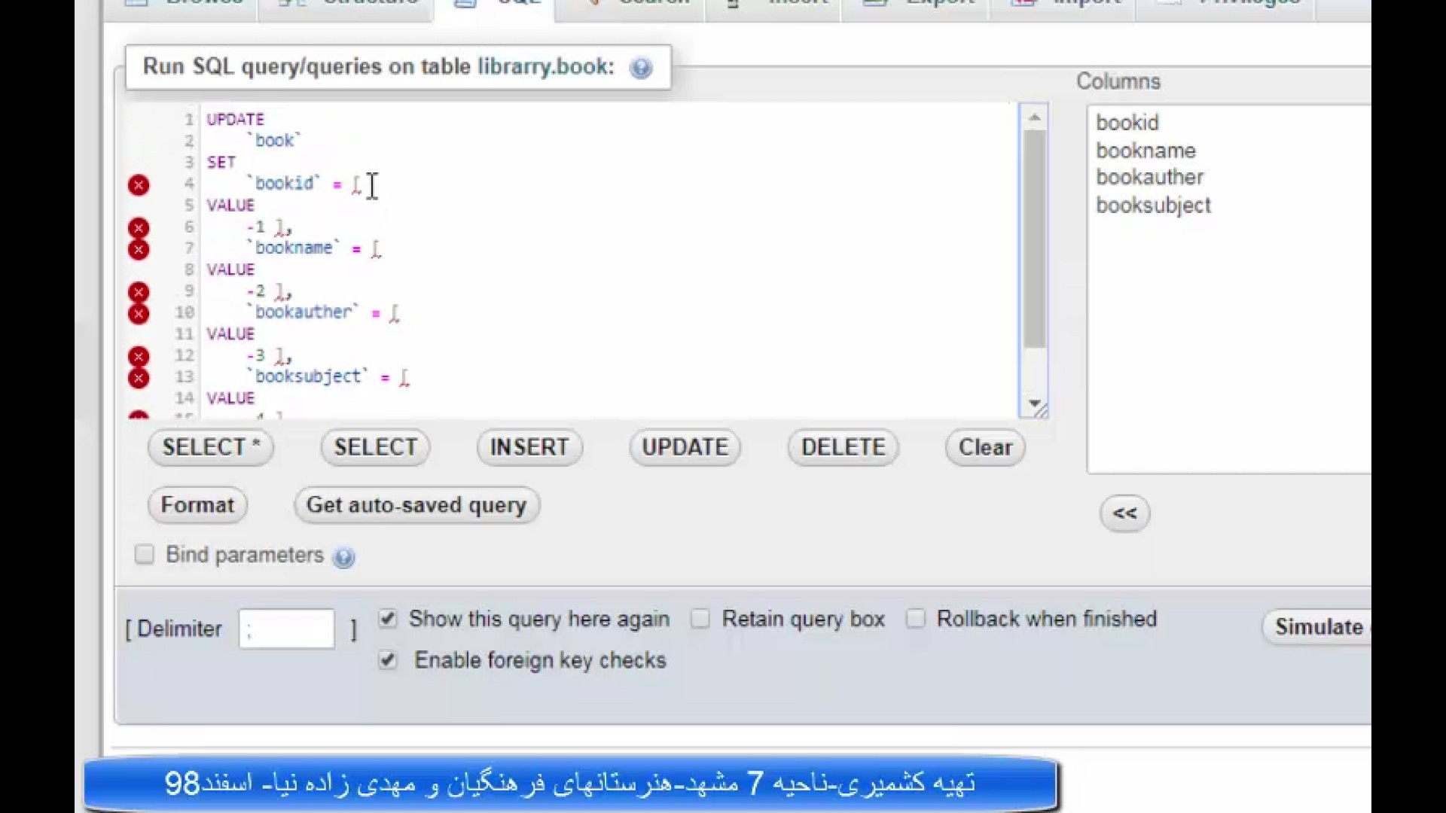This screenshot has height=813, width=1446.
Task: Click the error marker on line 4
Action: pyautogui.click(x=139, y=185)
